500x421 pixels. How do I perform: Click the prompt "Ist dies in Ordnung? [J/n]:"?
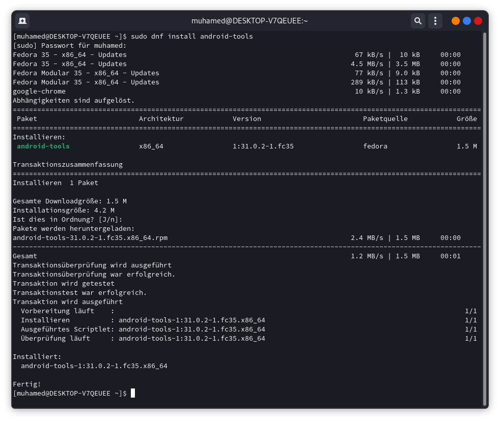click(x=68, y=220)
